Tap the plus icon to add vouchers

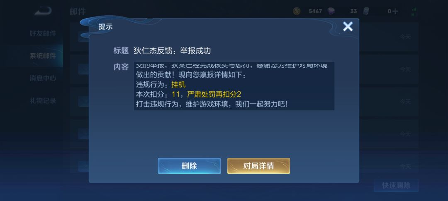(x=395, y=12)
